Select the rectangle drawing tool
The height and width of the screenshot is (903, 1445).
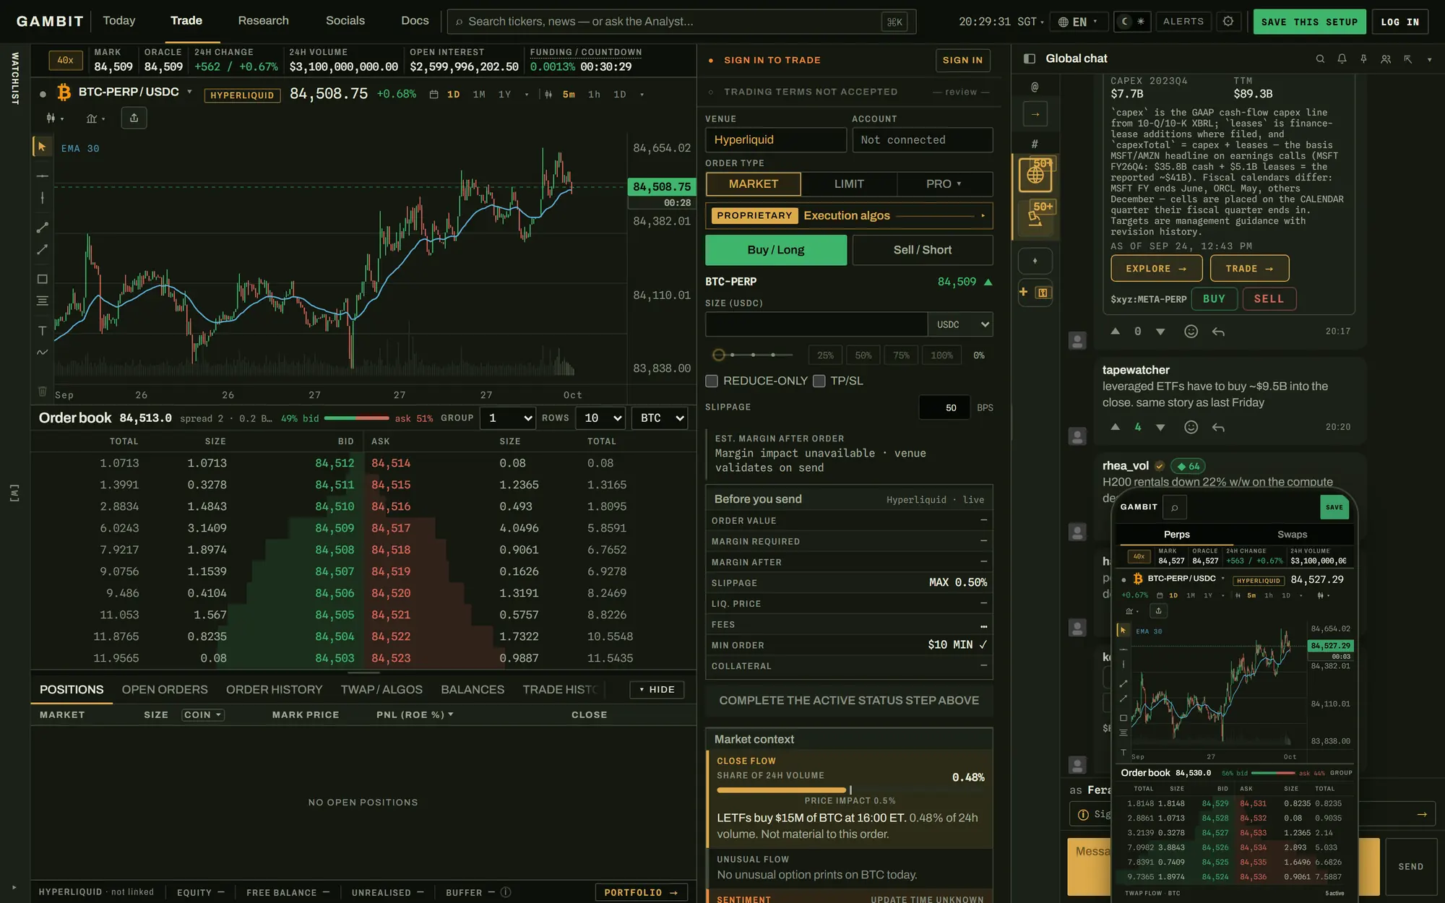click(42, 279)
